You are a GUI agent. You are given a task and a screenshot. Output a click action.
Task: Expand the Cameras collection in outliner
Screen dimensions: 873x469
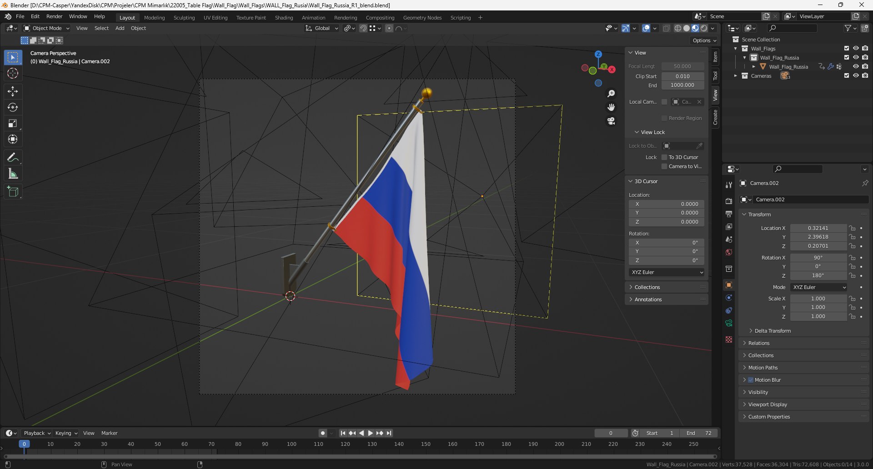[736, 76]
